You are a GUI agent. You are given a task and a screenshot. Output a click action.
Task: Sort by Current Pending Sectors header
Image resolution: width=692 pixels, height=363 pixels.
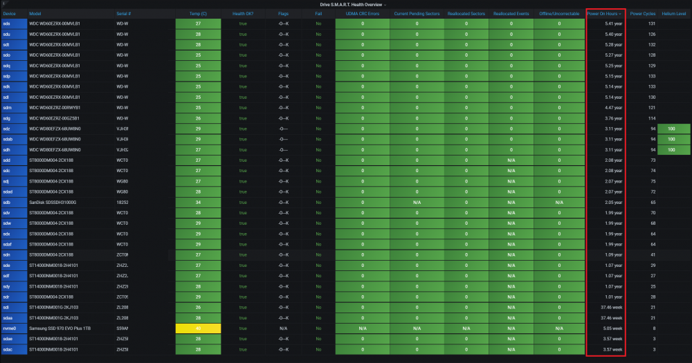point(417,14)
